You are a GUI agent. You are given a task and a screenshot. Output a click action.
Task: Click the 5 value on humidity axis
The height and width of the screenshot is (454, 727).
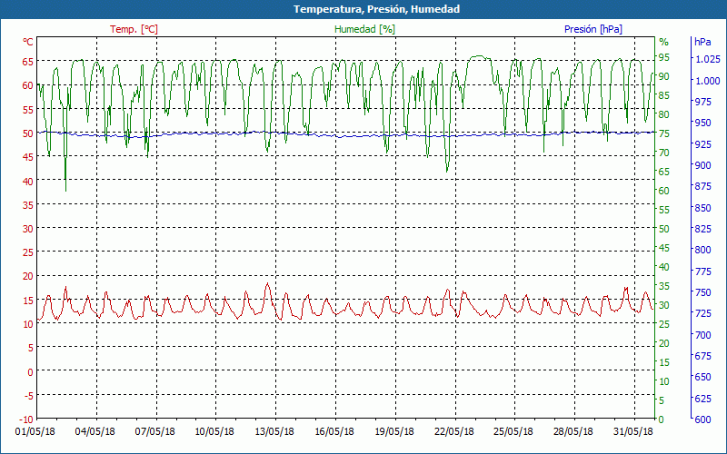click(x=662, y=400)
